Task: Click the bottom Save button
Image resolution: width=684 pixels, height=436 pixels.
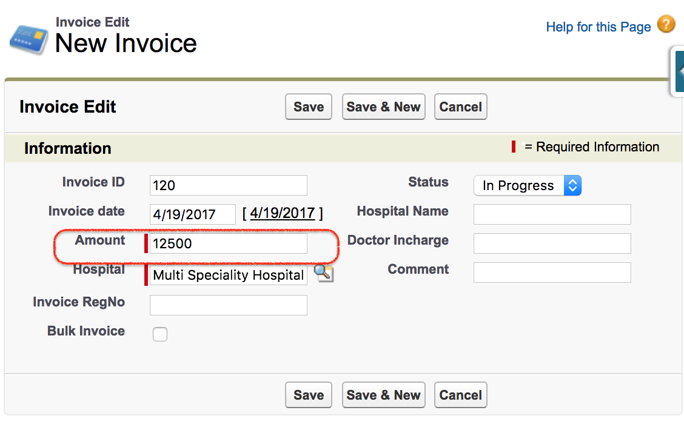Action: (x=309, y=395)
